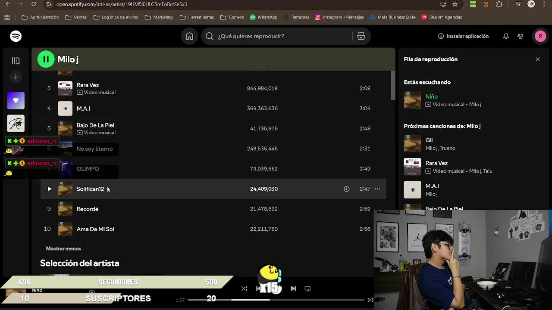The image size is (552, 310).
Task: Select the track 'Recordé'
Action: pyautogui.click(x=88, y=209)
